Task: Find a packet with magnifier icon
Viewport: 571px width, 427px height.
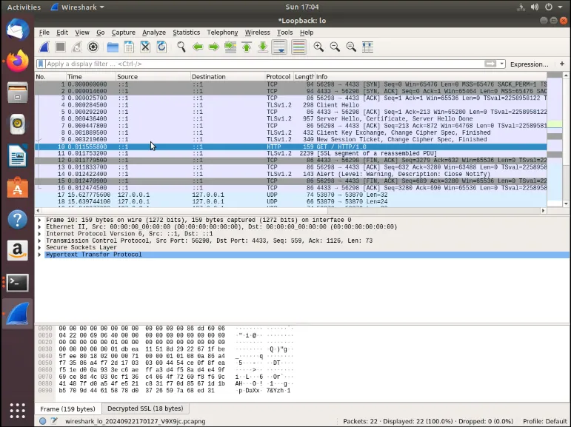Action: (x=181, y=47)
